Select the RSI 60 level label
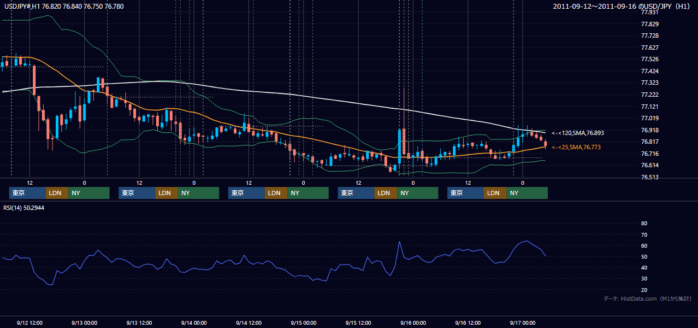The image size is (698, 328). [x=644, y=245]
